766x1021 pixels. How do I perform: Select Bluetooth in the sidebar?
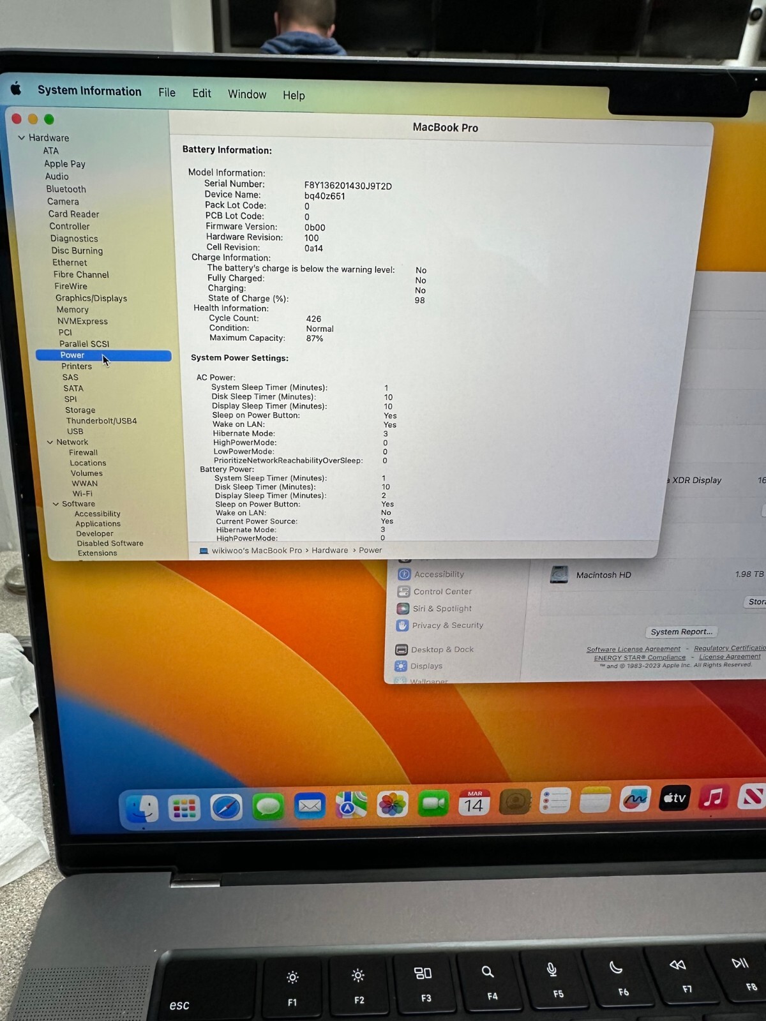click(66, 189)
